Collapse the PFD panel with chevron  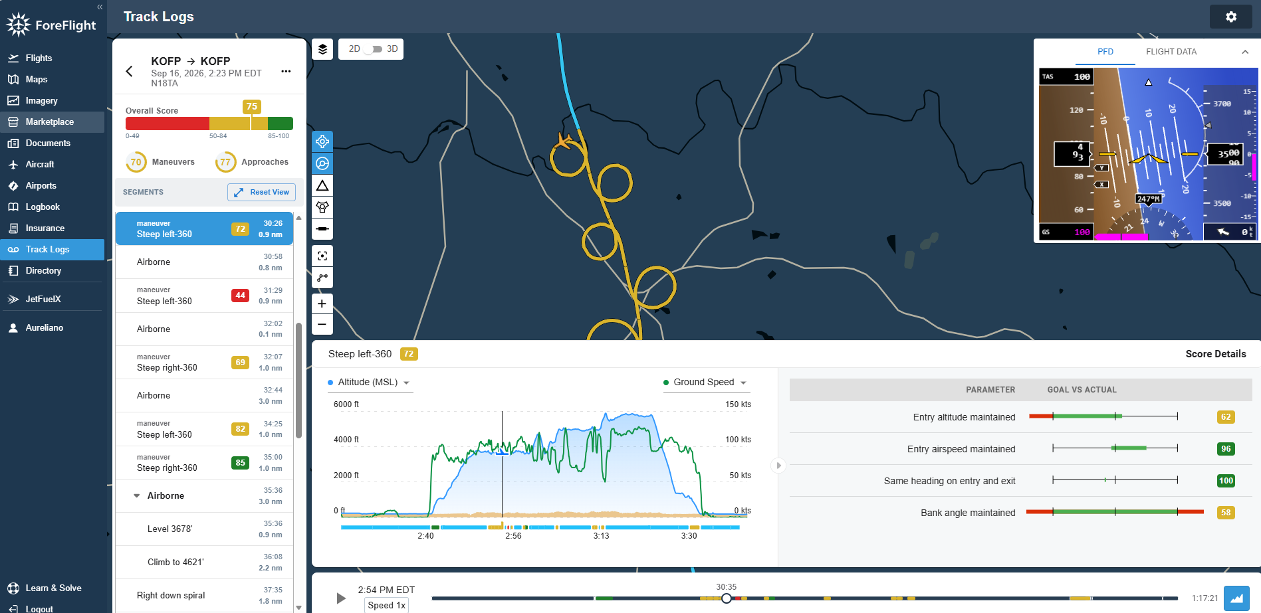point(1245,52)
